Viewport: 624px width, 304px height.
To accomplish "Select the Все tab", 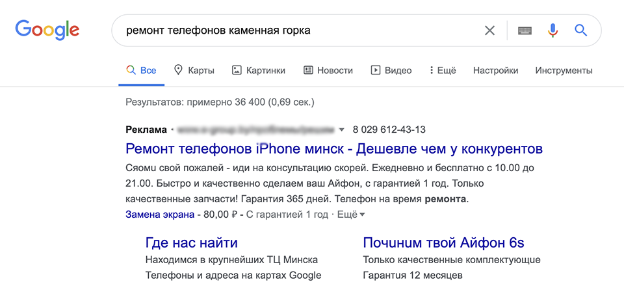I will click(x=141, y=71).
